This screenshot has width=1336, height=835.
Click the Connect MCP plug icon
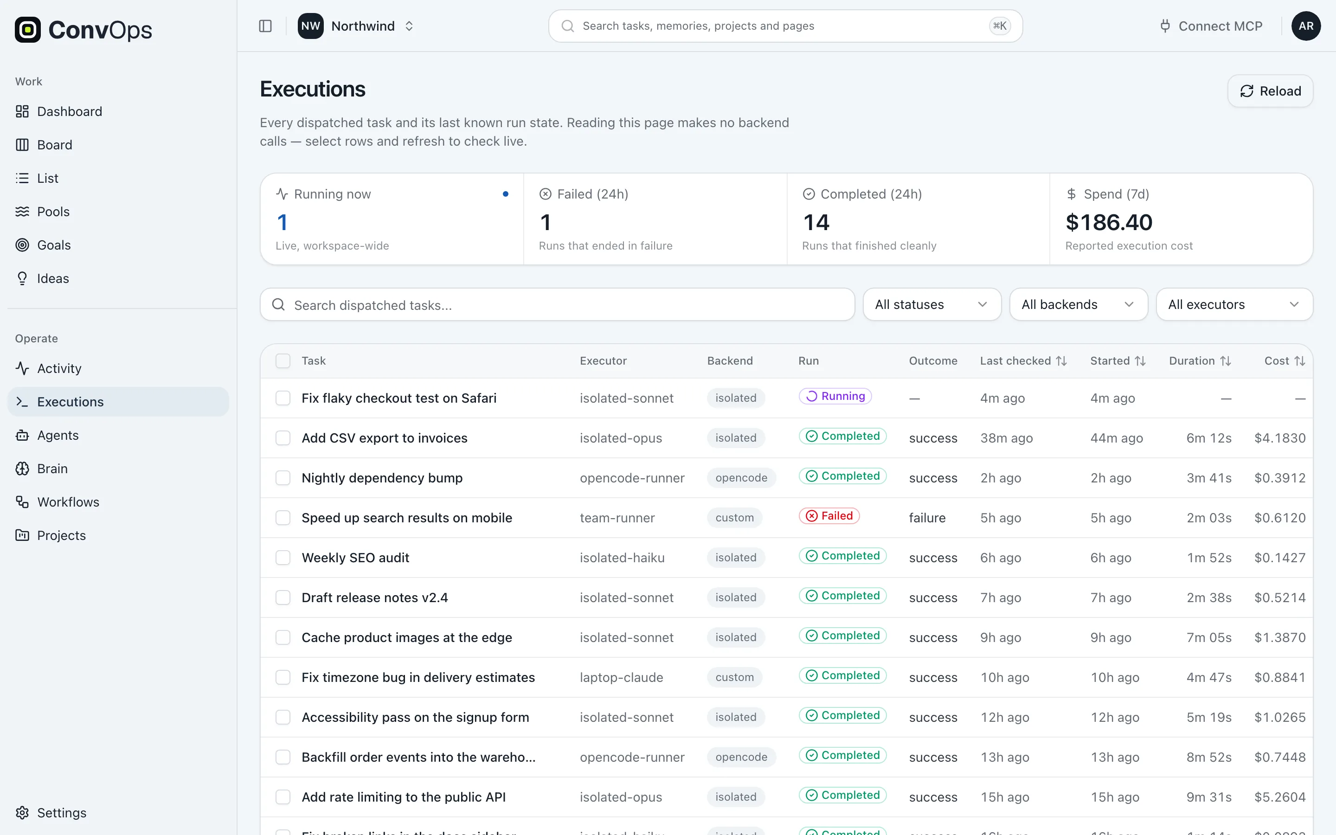point(1165,26)
